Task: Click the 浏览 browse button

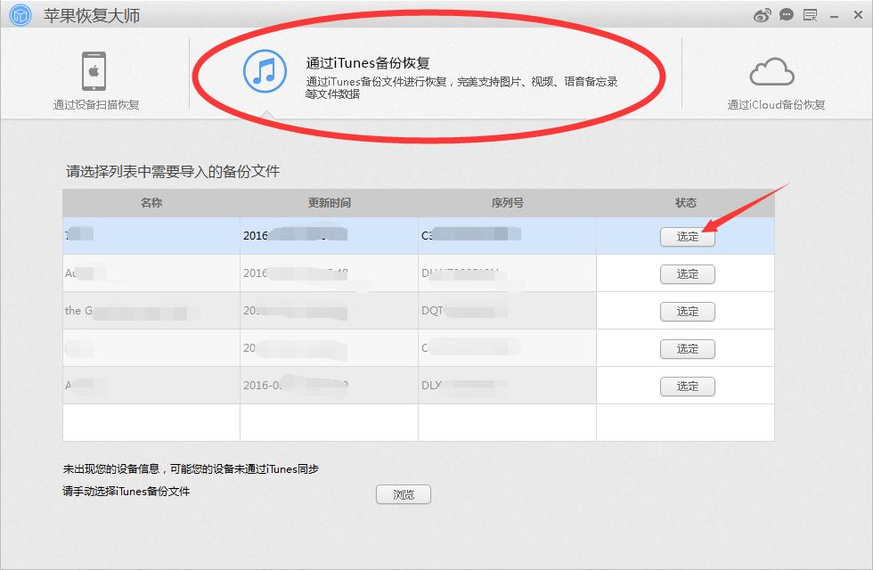Action: (403, 494)
